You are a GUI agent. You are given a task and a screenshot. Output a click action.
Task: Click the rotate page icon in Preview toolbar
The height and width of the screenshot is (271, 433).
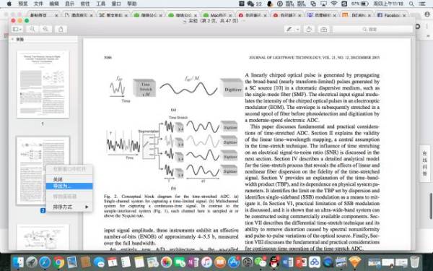point(309,29)
